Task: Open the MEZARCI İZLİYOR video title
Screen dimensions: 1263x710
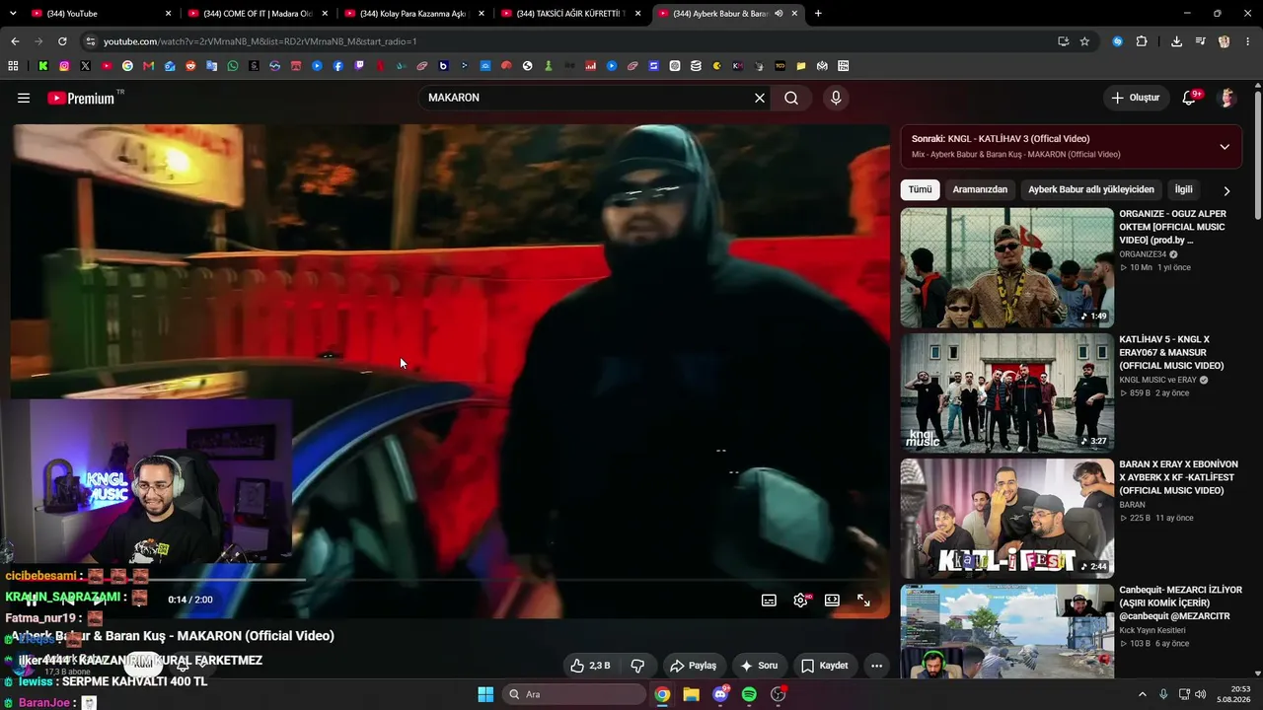Action: click(x=1180, y=603)
